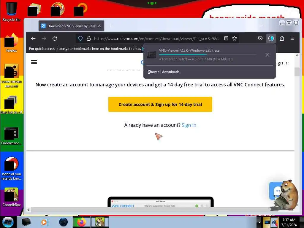Click the forward navigation arrow
Screen dimensions: 304x228
[44, 39]
